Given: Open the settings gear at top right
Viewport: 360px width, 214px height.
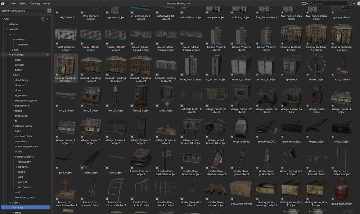Looking at the screenshot, I should [359, 4].
